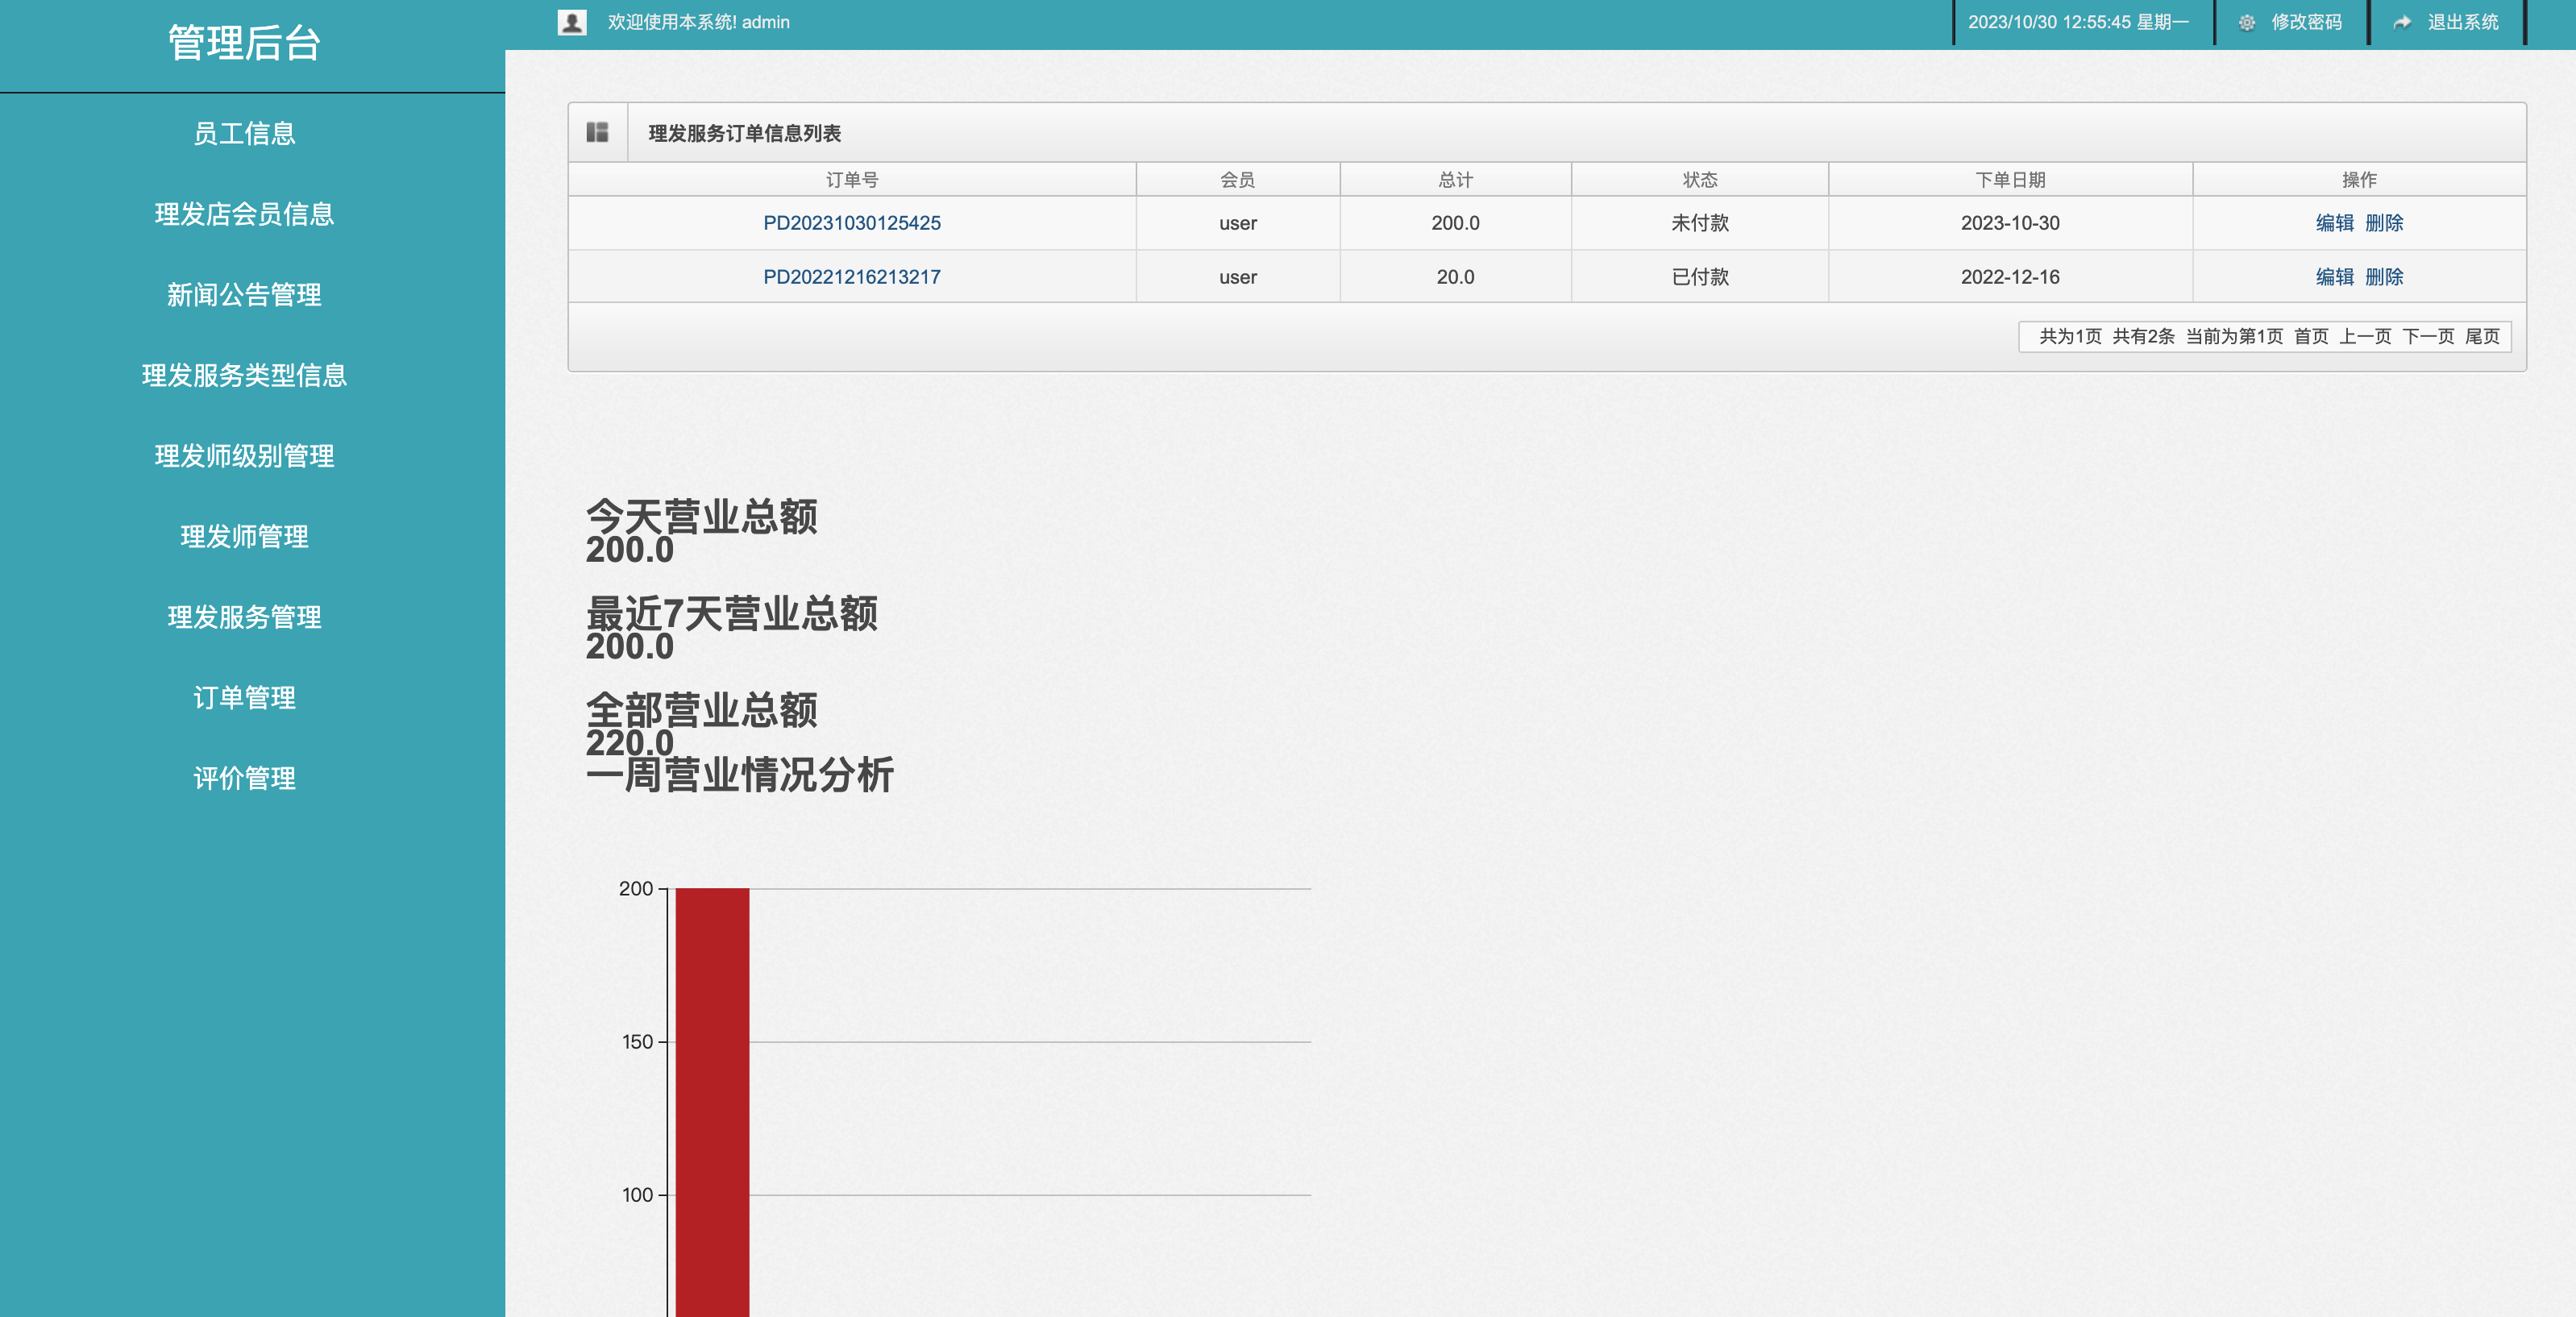Viewport: 2576px width, 1317px height.
Task: Open the 员工信息 menu item
Action: [x=246, y=134]
